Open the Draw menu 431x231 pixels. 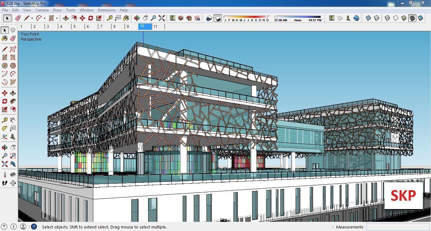[57, 10]
